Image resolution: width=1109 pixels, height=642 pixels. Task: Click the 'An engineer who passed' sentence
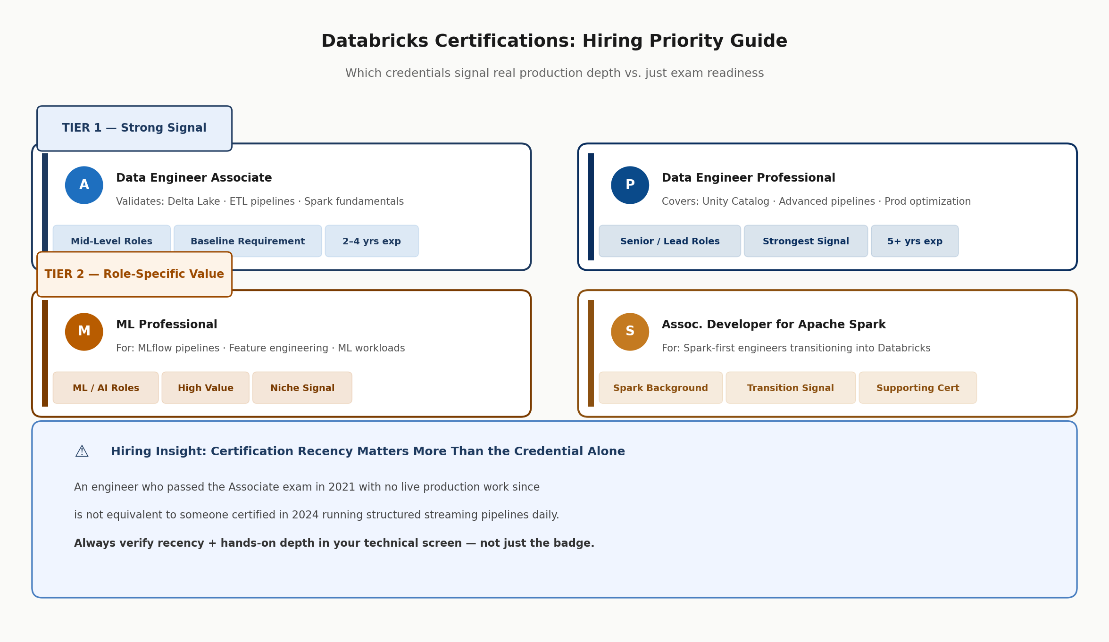(307, 487)
